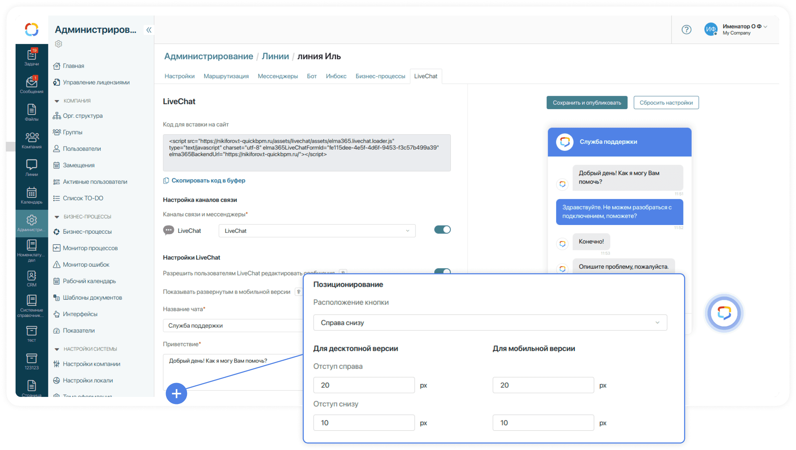
Task: Collapse the БИЗНЕС-ПРОЦЕССЫ section
Action: tap(57, 217)
